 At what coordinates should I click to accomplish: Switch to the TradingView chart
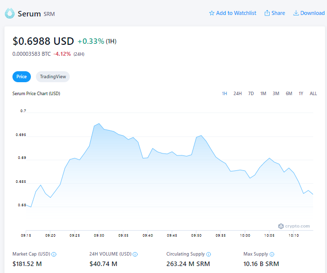click(x=53, y=77)
